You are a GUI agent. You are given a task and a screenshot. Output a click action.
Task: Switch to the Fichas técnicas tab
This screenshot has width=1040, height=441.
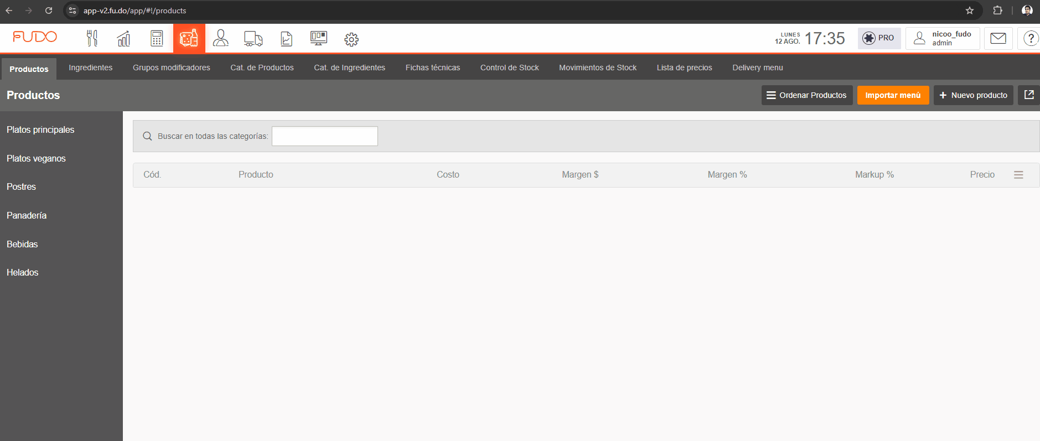click(433, 68)
